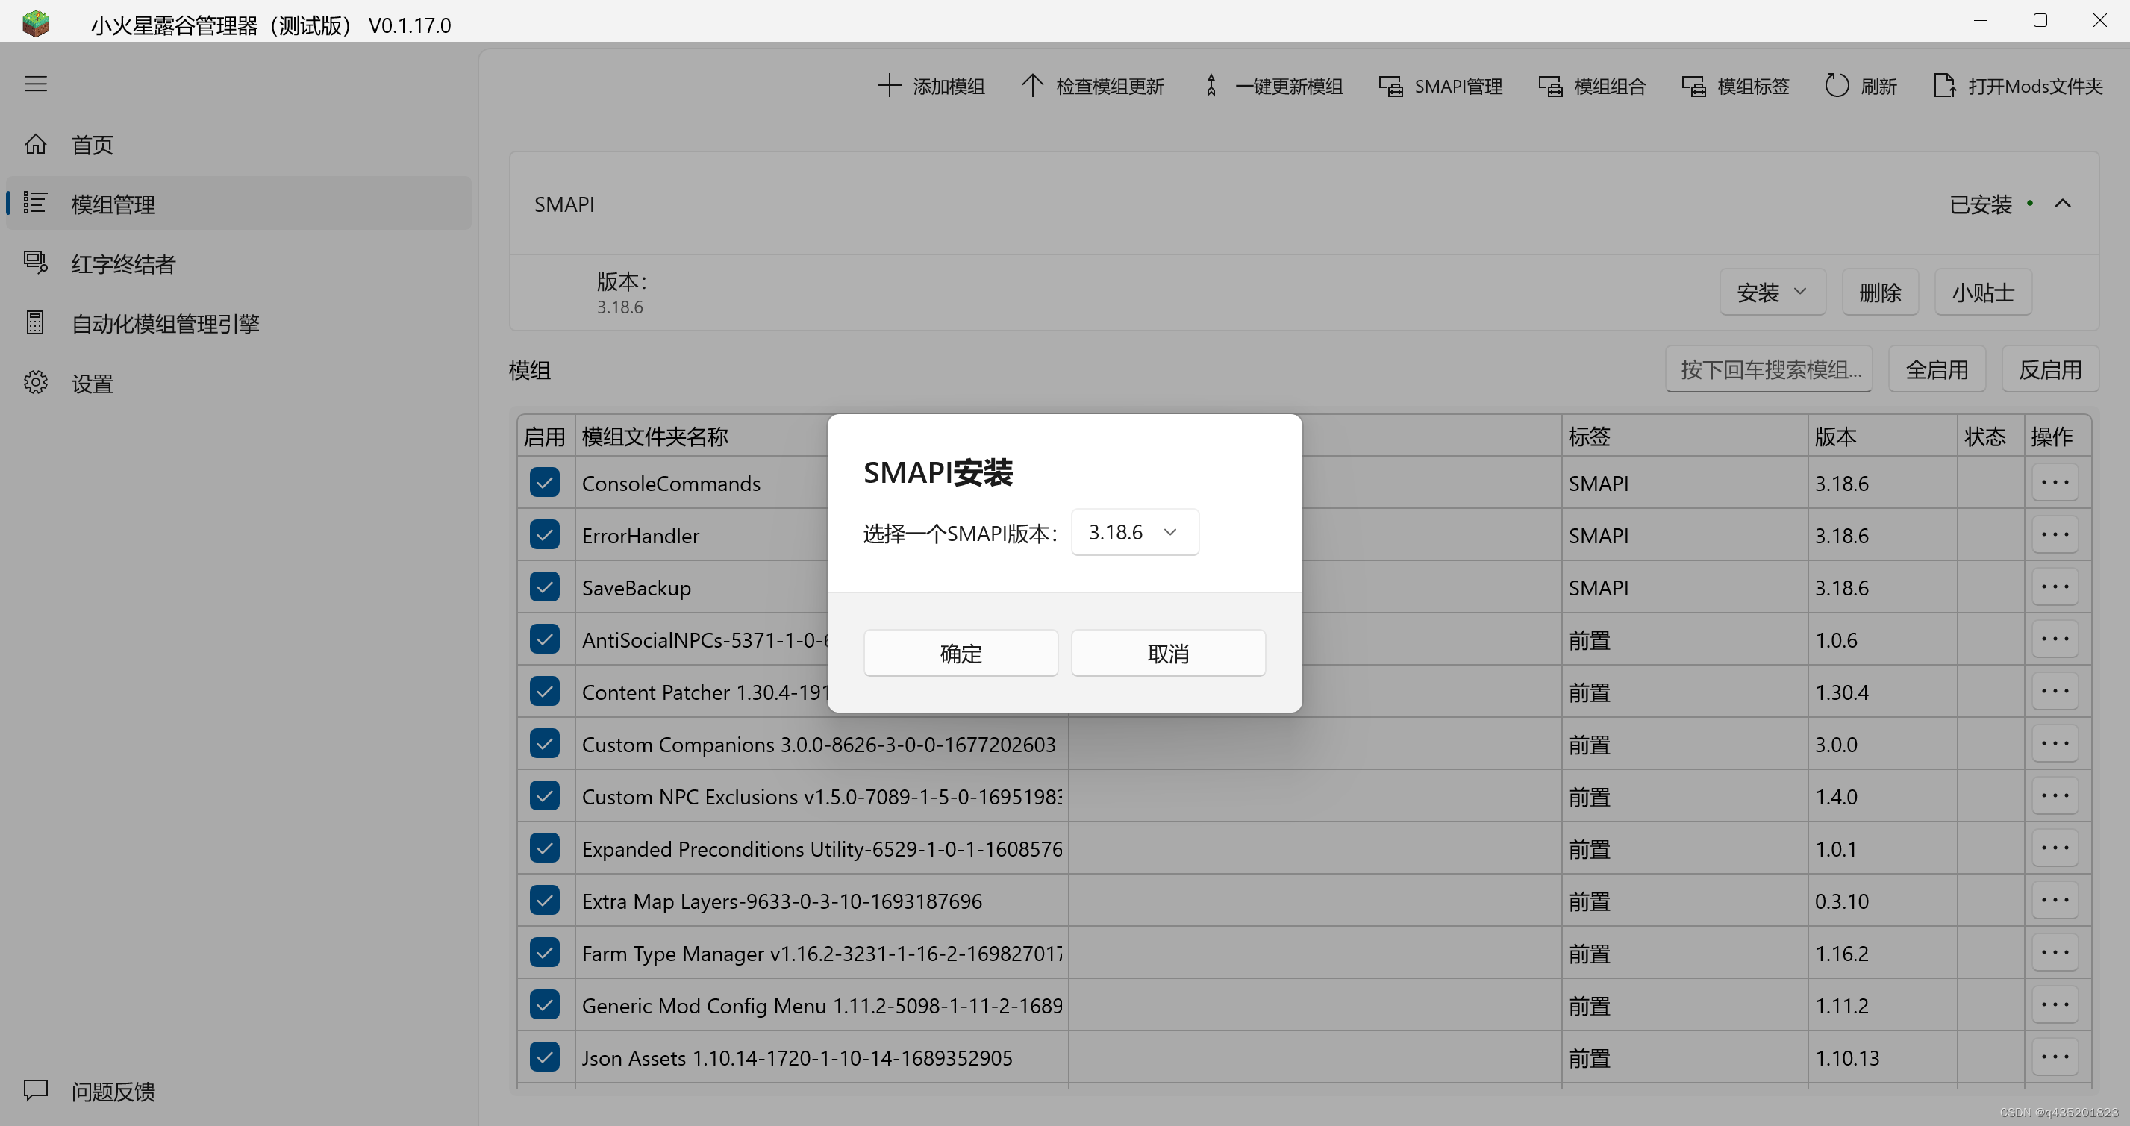Click the 状态 column header

point(1990,436)
